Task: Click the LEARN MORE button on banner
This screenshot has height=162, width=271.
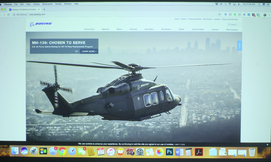Action: tap(89, 51)
